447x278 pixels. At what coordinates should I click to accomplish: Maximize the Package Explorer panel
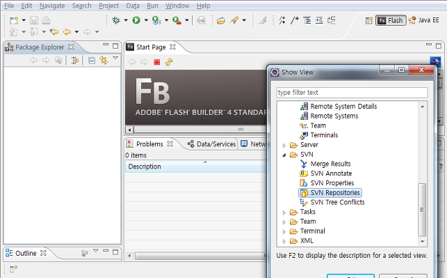pos(115,46)
